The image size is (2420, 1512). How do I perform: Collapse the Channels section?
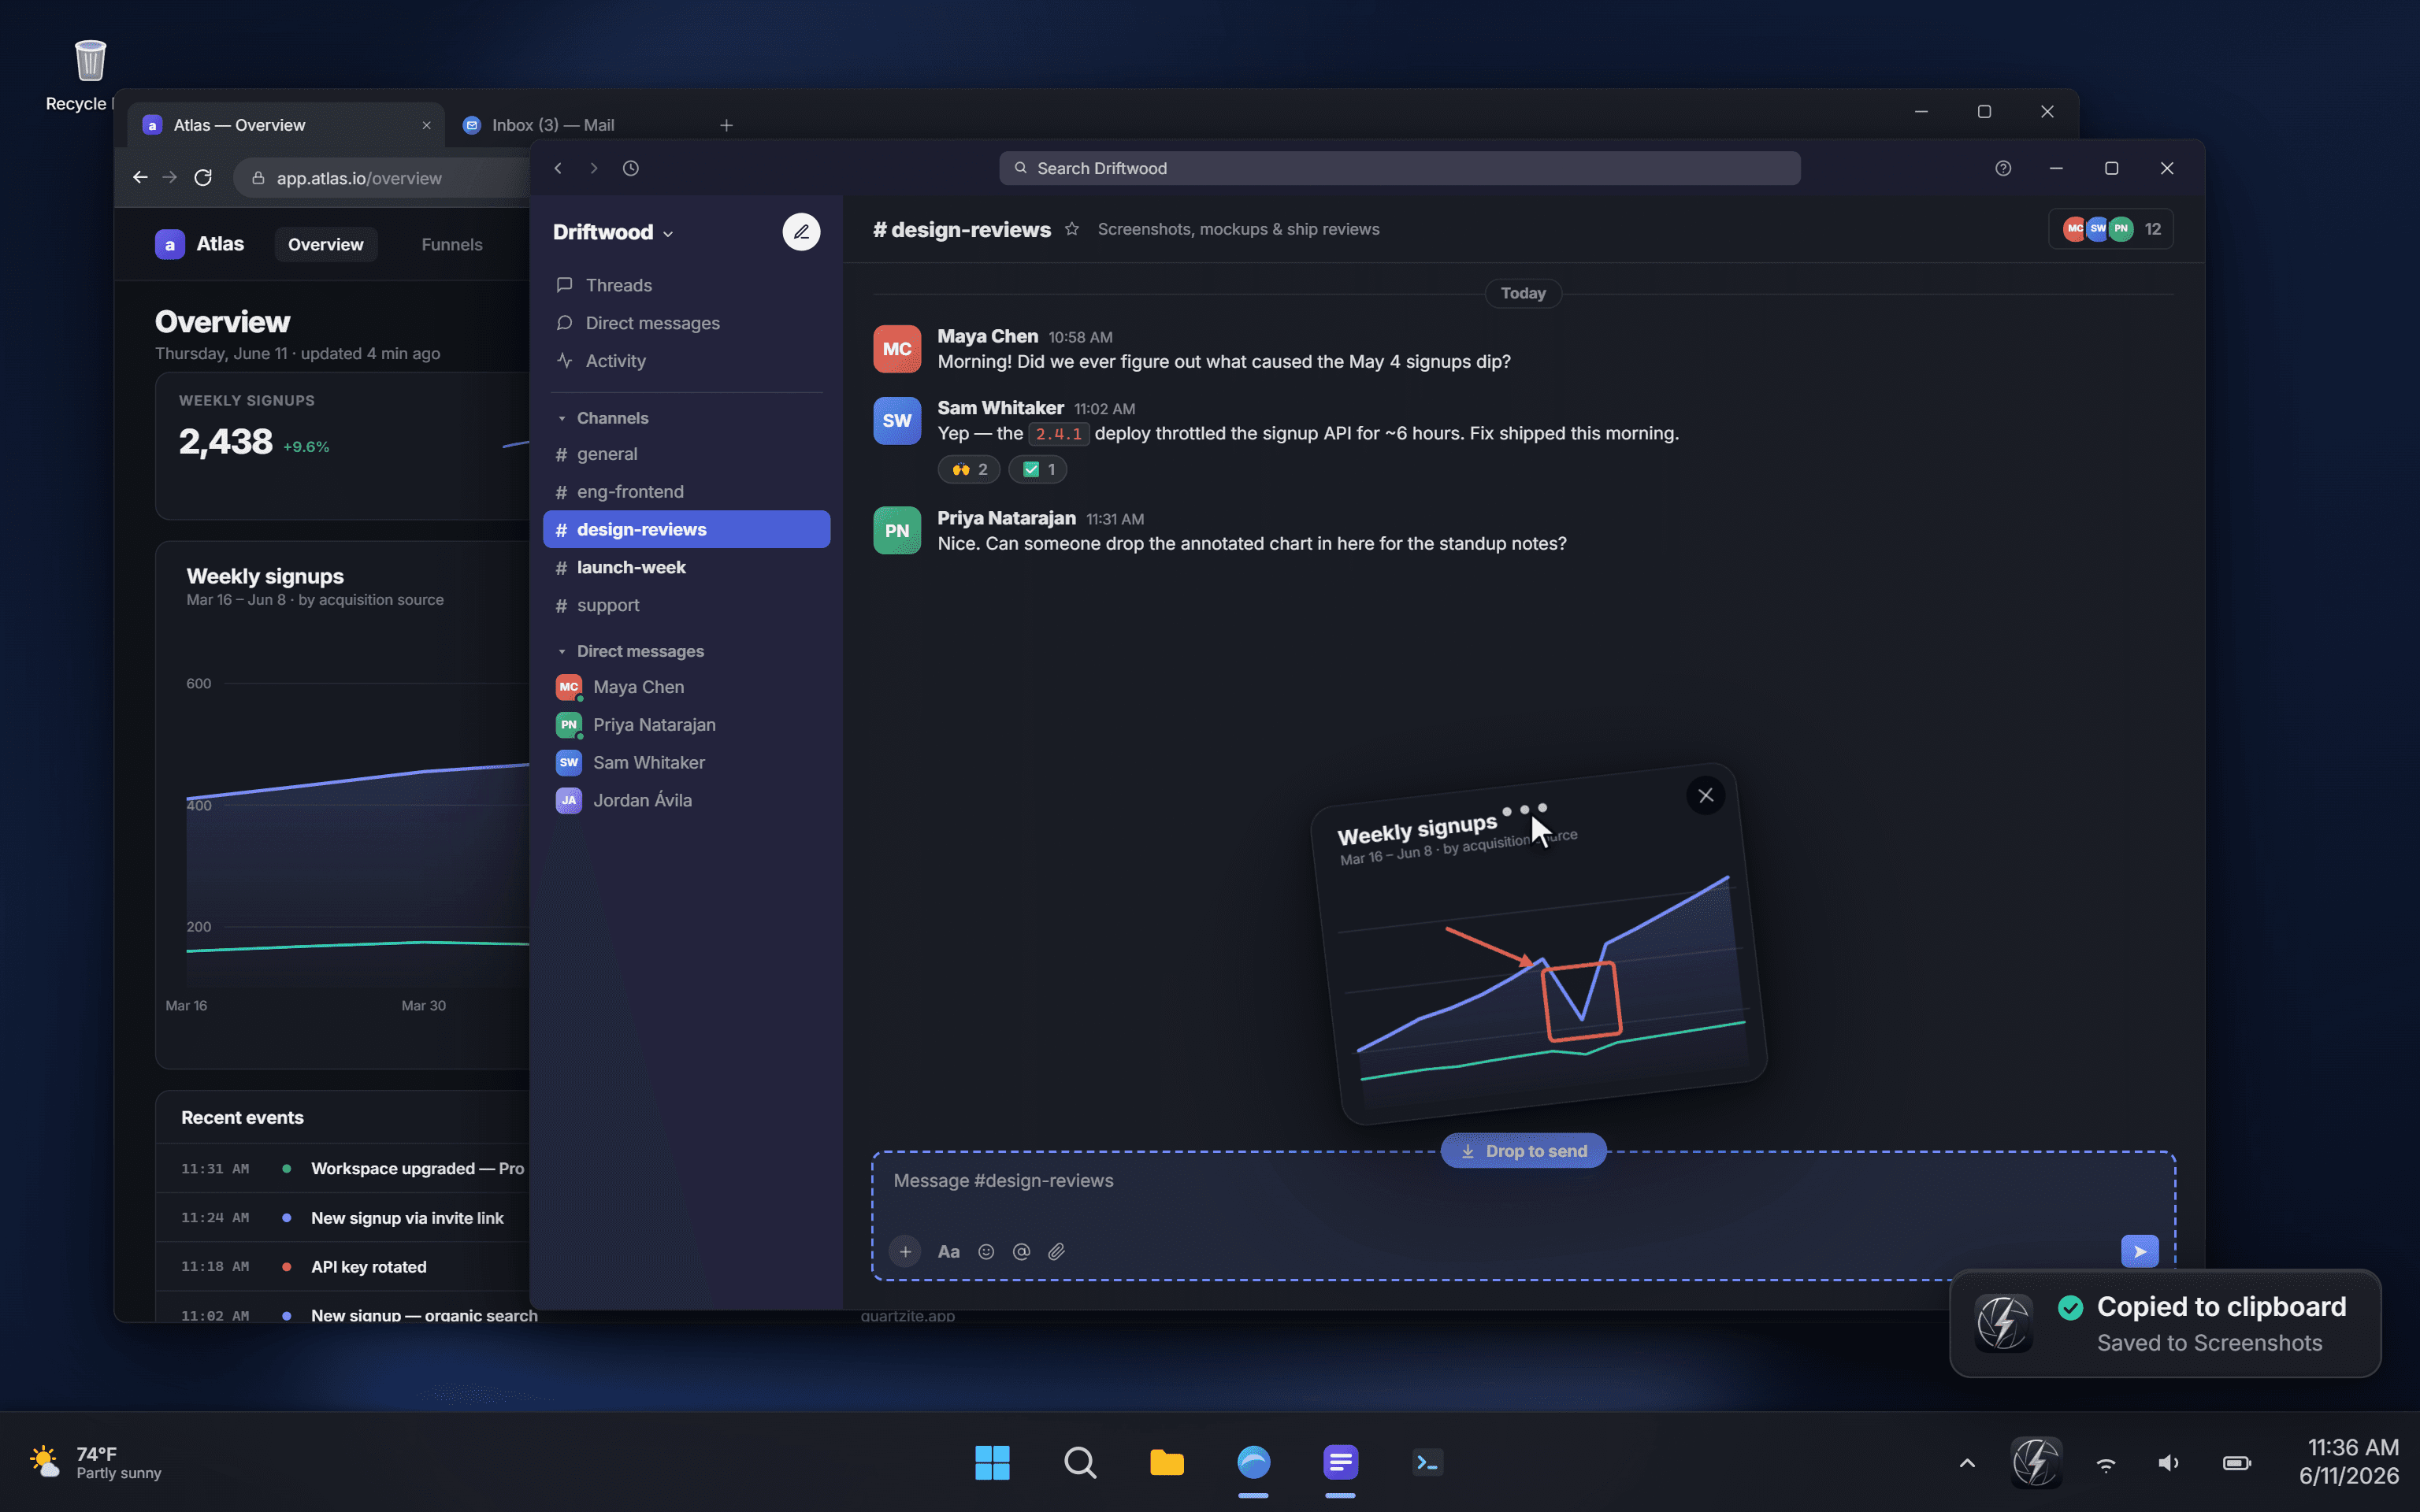[603, 418]
